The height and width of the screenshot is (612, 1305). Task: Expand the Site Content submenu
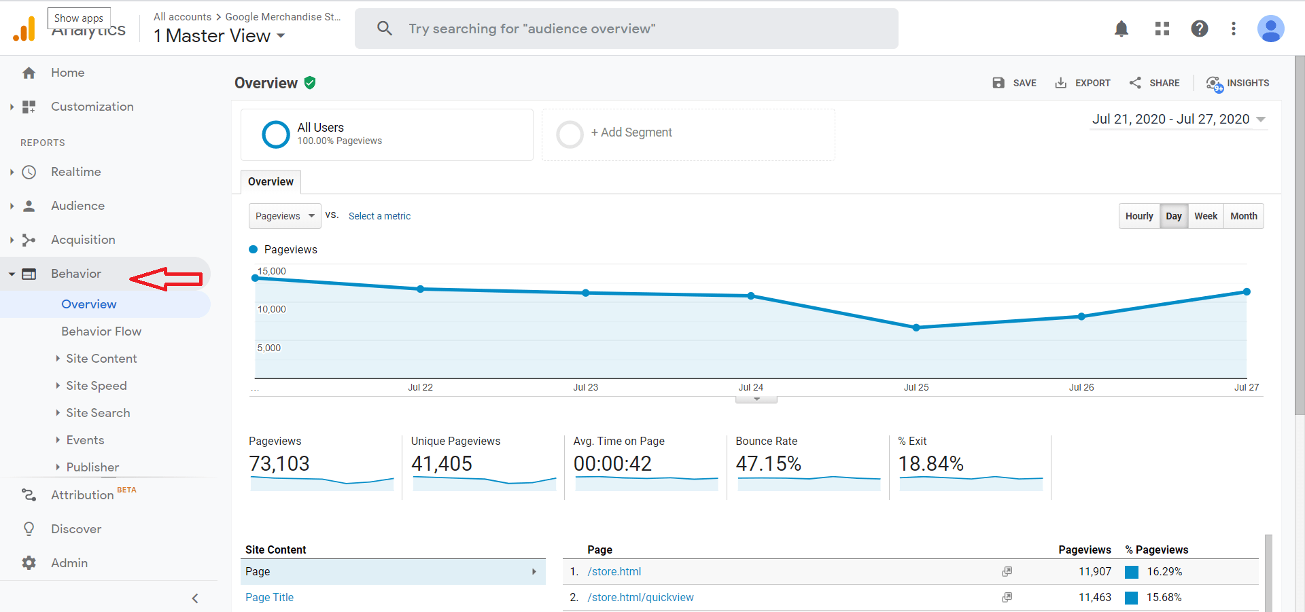pos(58,358)
